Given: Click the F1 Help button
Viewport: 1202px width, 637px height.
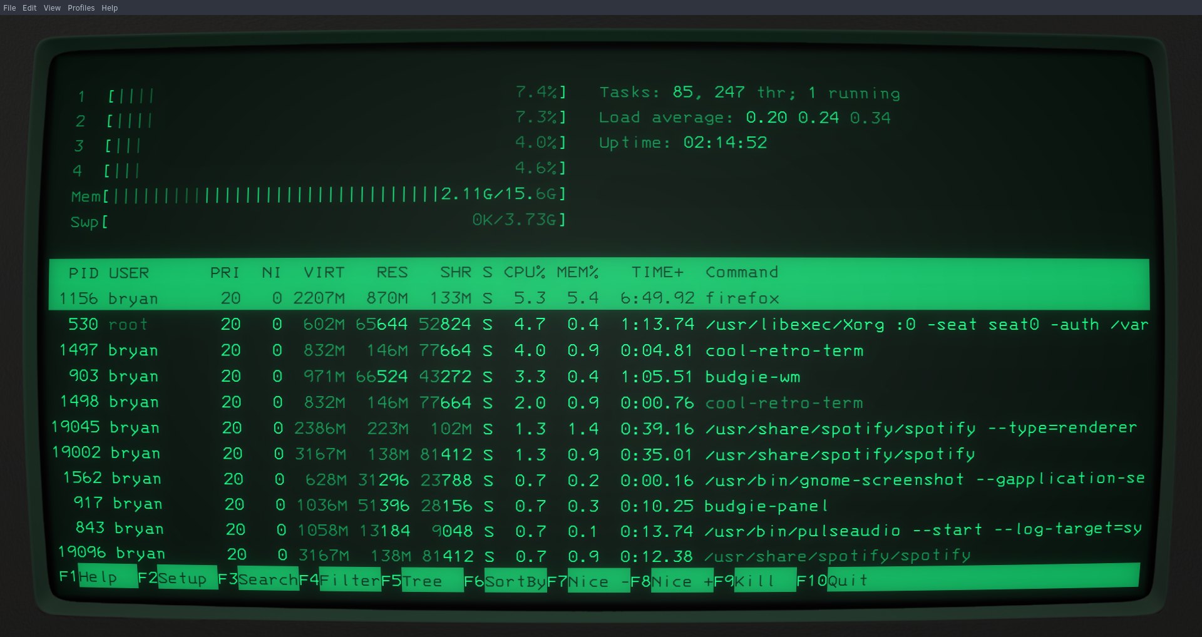Looking at the screenshot, I should [98, 576].
